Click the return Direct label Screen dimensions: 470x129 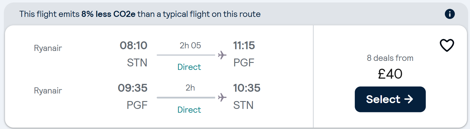189,110
